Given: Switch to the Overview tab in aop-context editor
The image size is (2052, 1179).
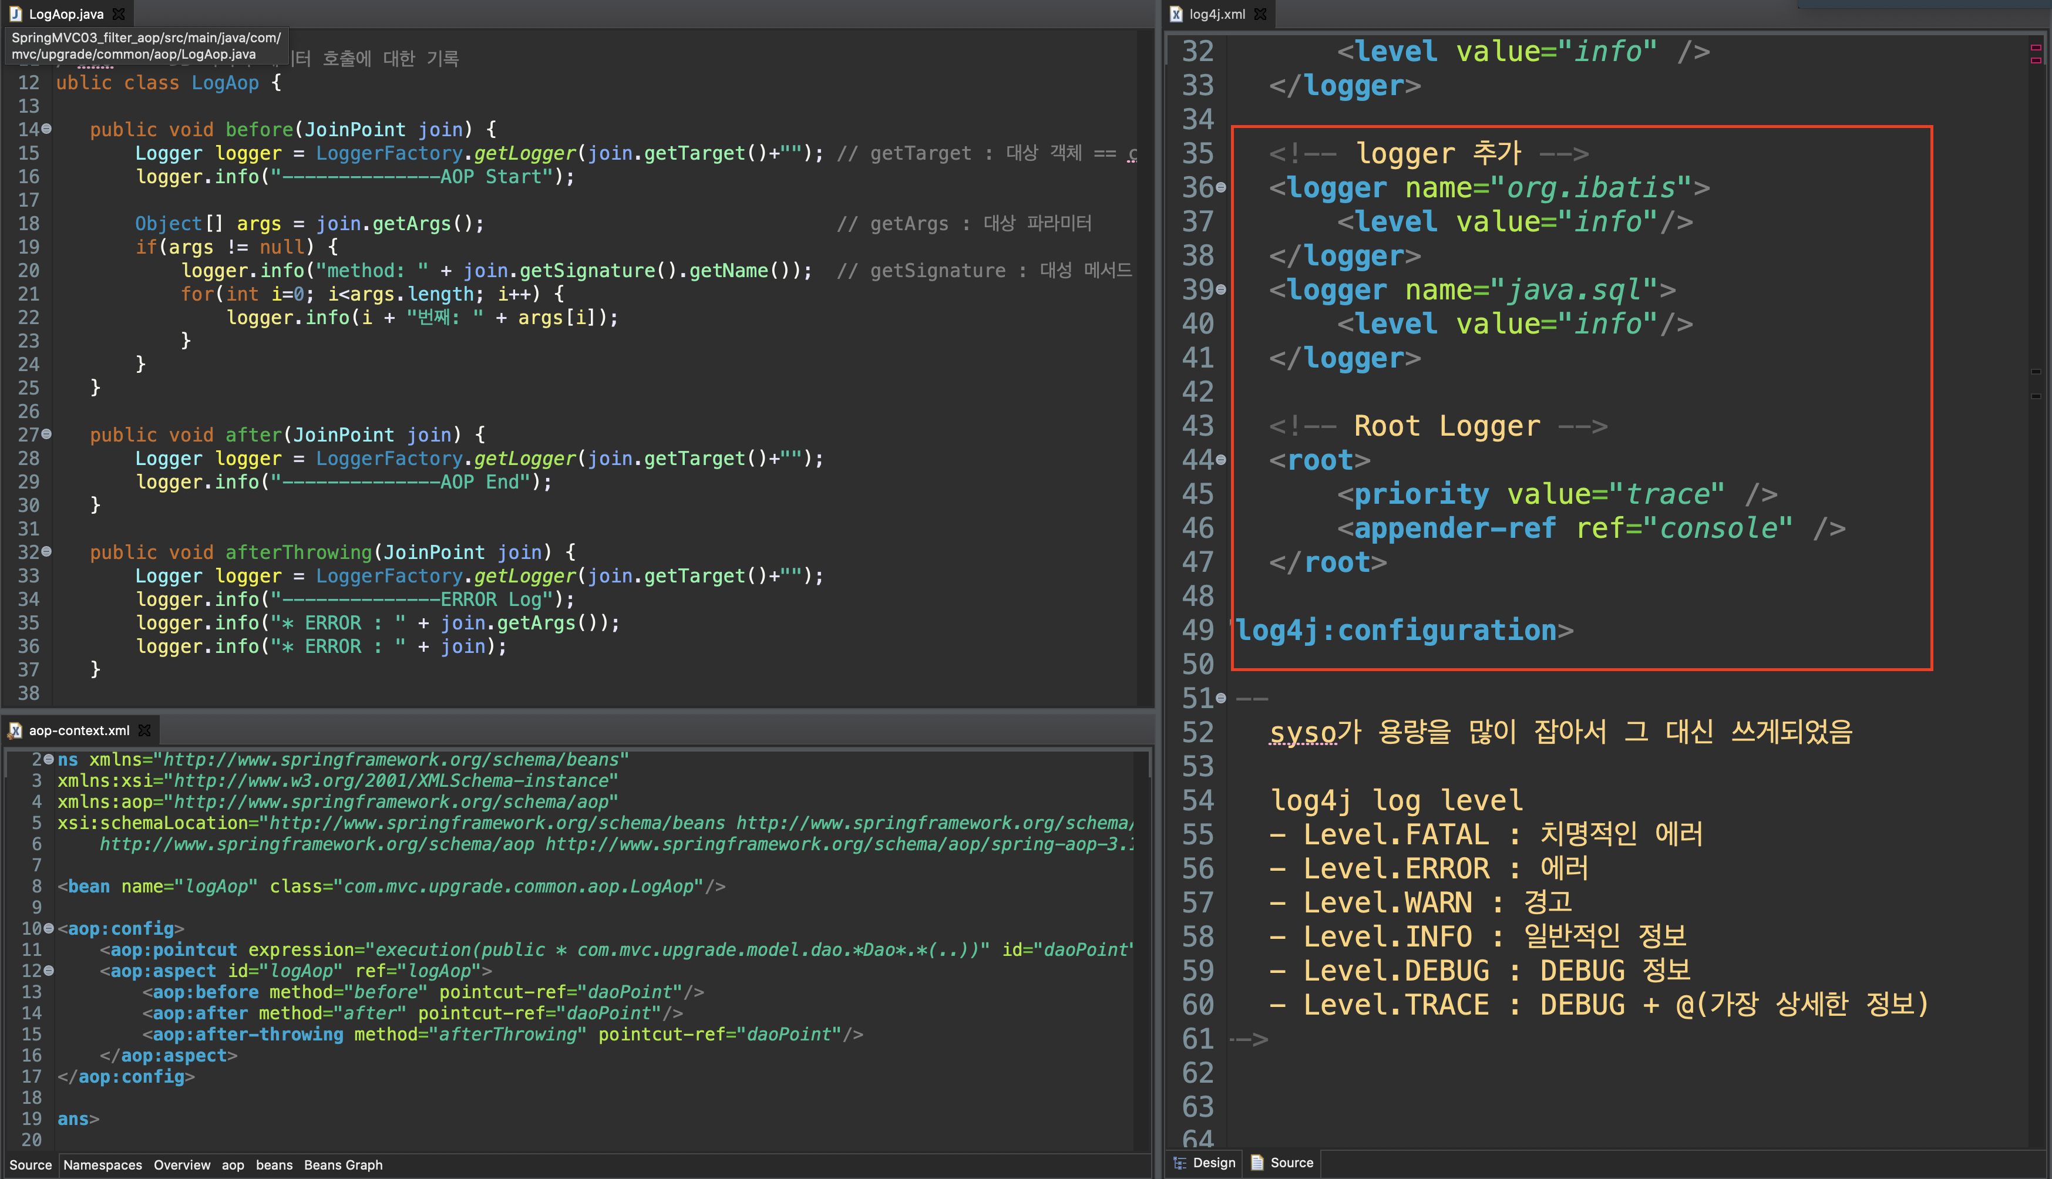Looking at the screenshot, I should coord(181,1164).
